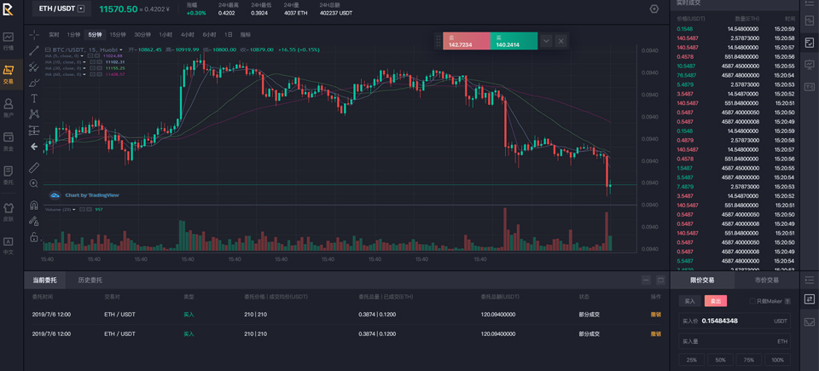
Task: Focus the 买入量 amount input field
Action: click(x=735, y=341)
